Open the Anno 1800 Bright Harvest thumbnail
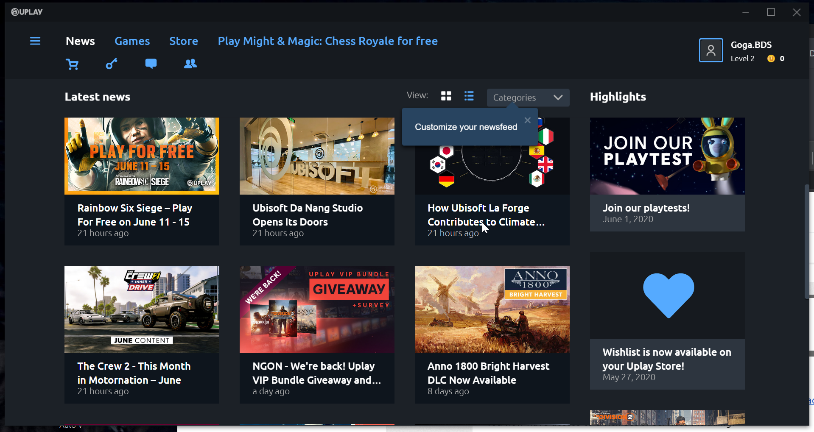 (492, 309)
